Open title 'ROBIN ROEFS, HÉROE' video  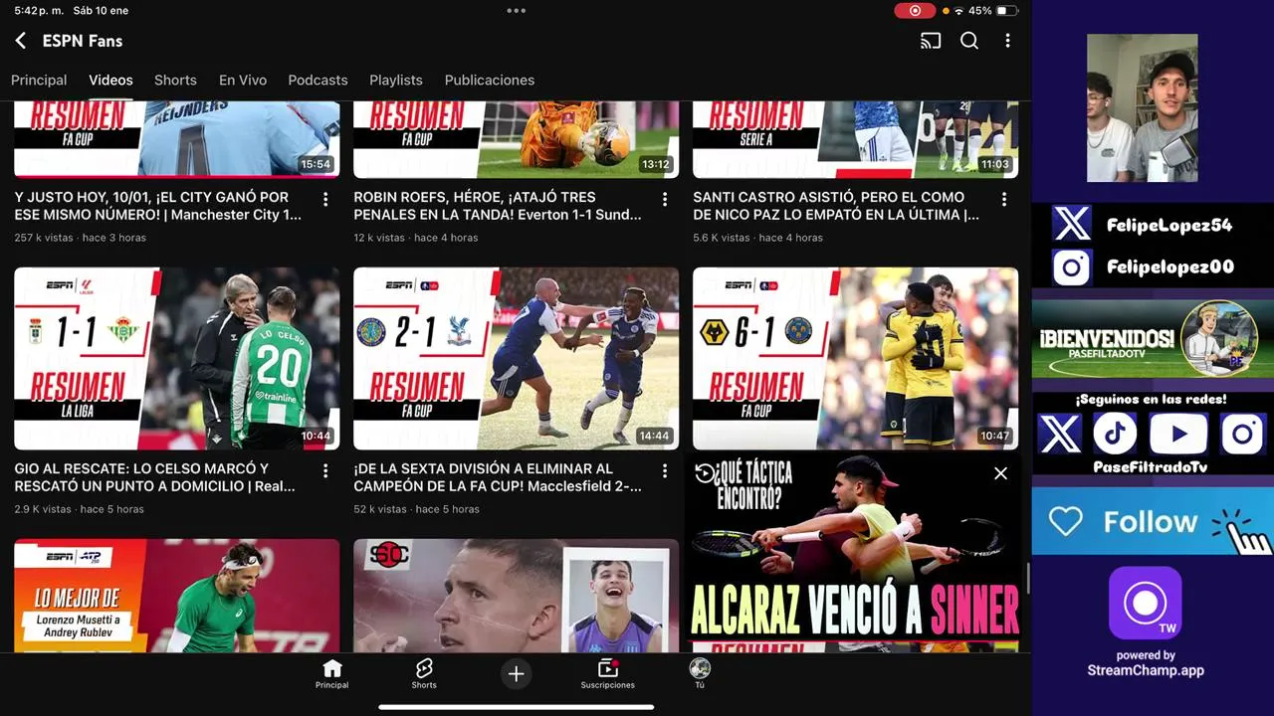(x=498, y=206)
